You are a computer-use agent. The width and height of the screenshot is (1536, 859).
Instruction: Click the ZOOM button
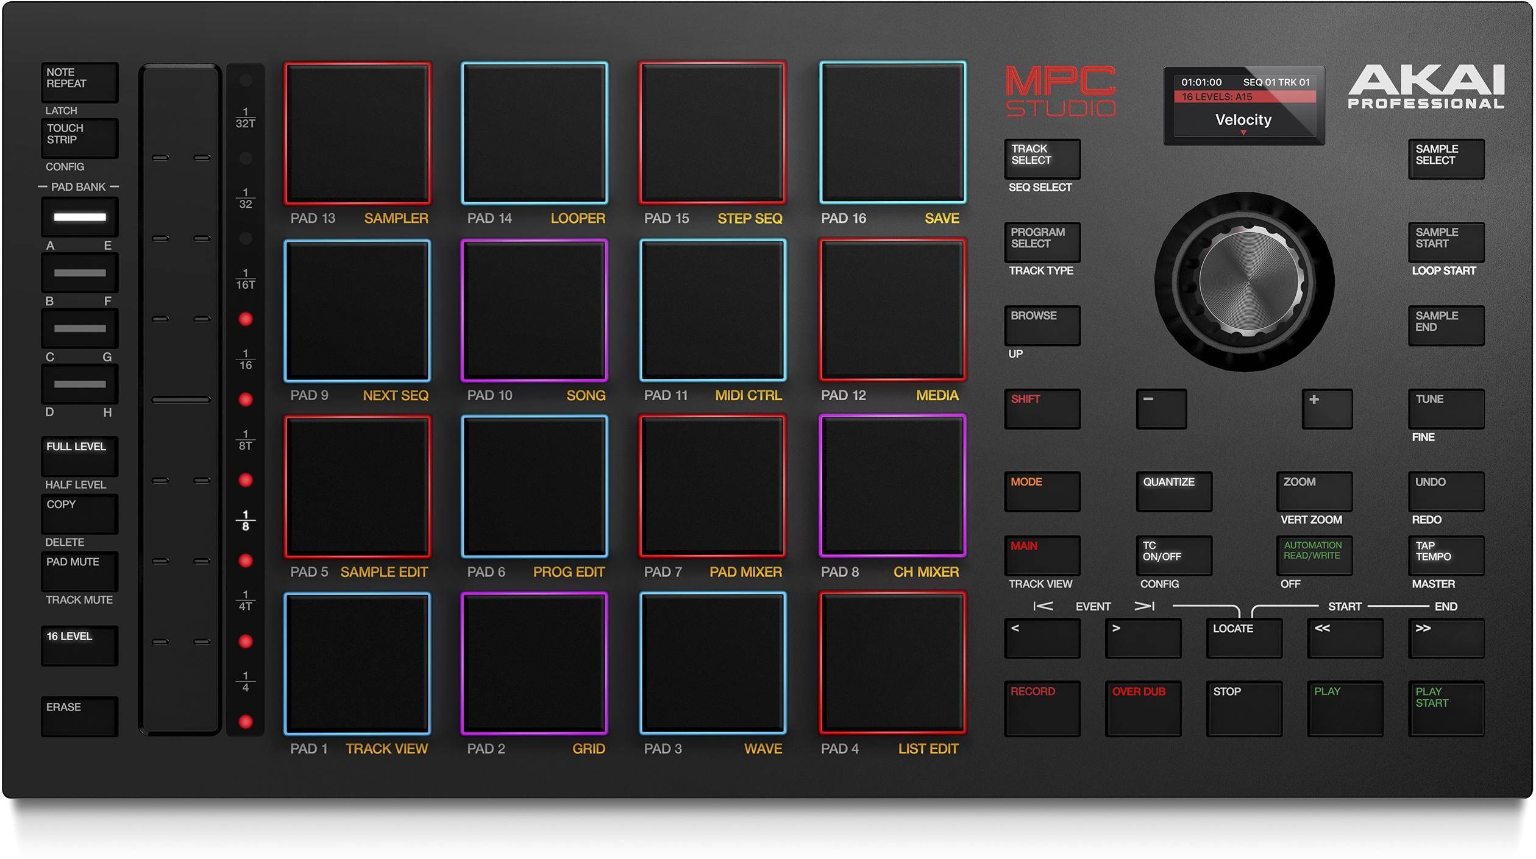[x=1315, y=492]
